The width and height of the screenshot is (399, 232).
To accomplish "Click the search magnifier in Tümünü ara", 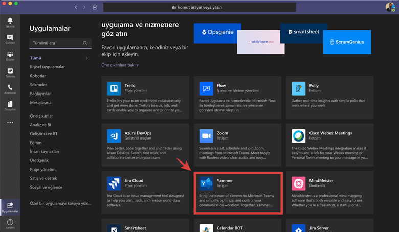I will pos(85,43).
